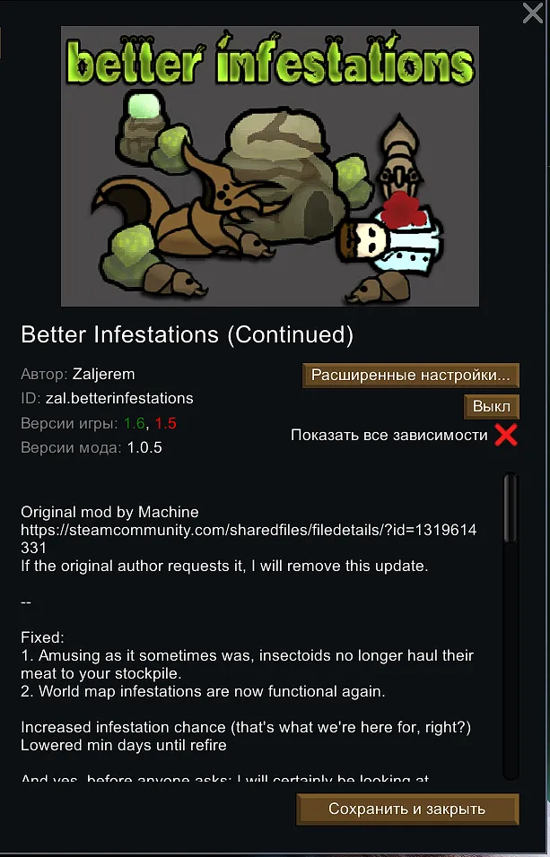Image resolution: width=550 pixels, height=857 pixels.
Task: Click the Better Infestations preview image
Action: (x=270, y=166)
